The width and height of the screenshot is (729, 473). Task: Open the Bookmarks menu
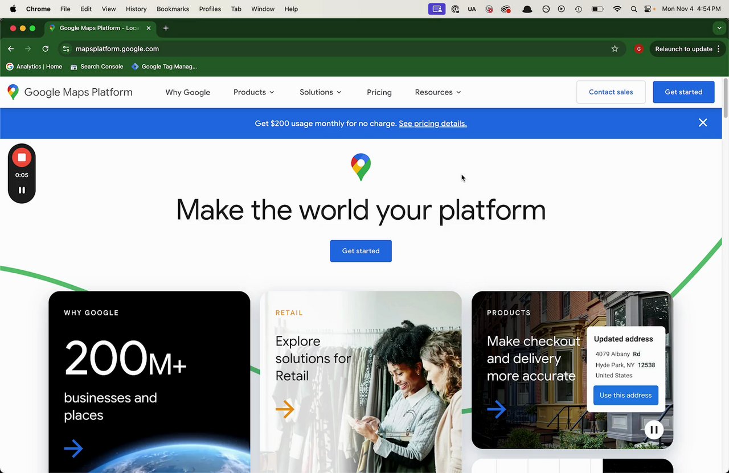pyautogui.click(x=173, y=9)
